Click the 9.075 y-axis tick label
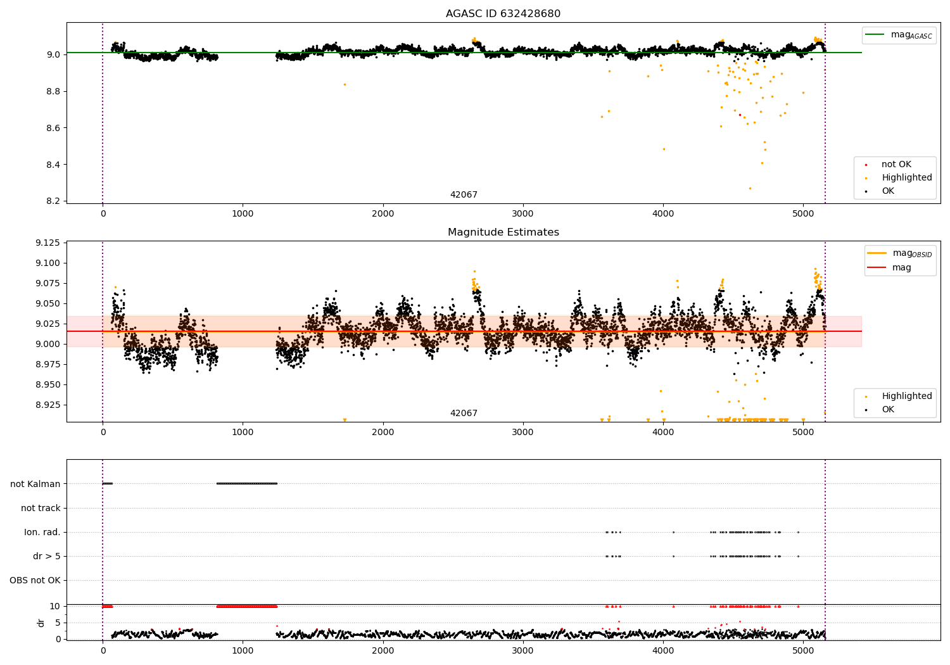This screenshot has height=665, width=950. [x=48, y=283]
